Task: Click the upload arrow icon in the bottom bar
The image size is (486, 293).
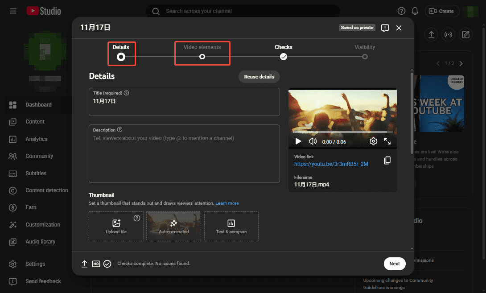Action: click(84, 264)
